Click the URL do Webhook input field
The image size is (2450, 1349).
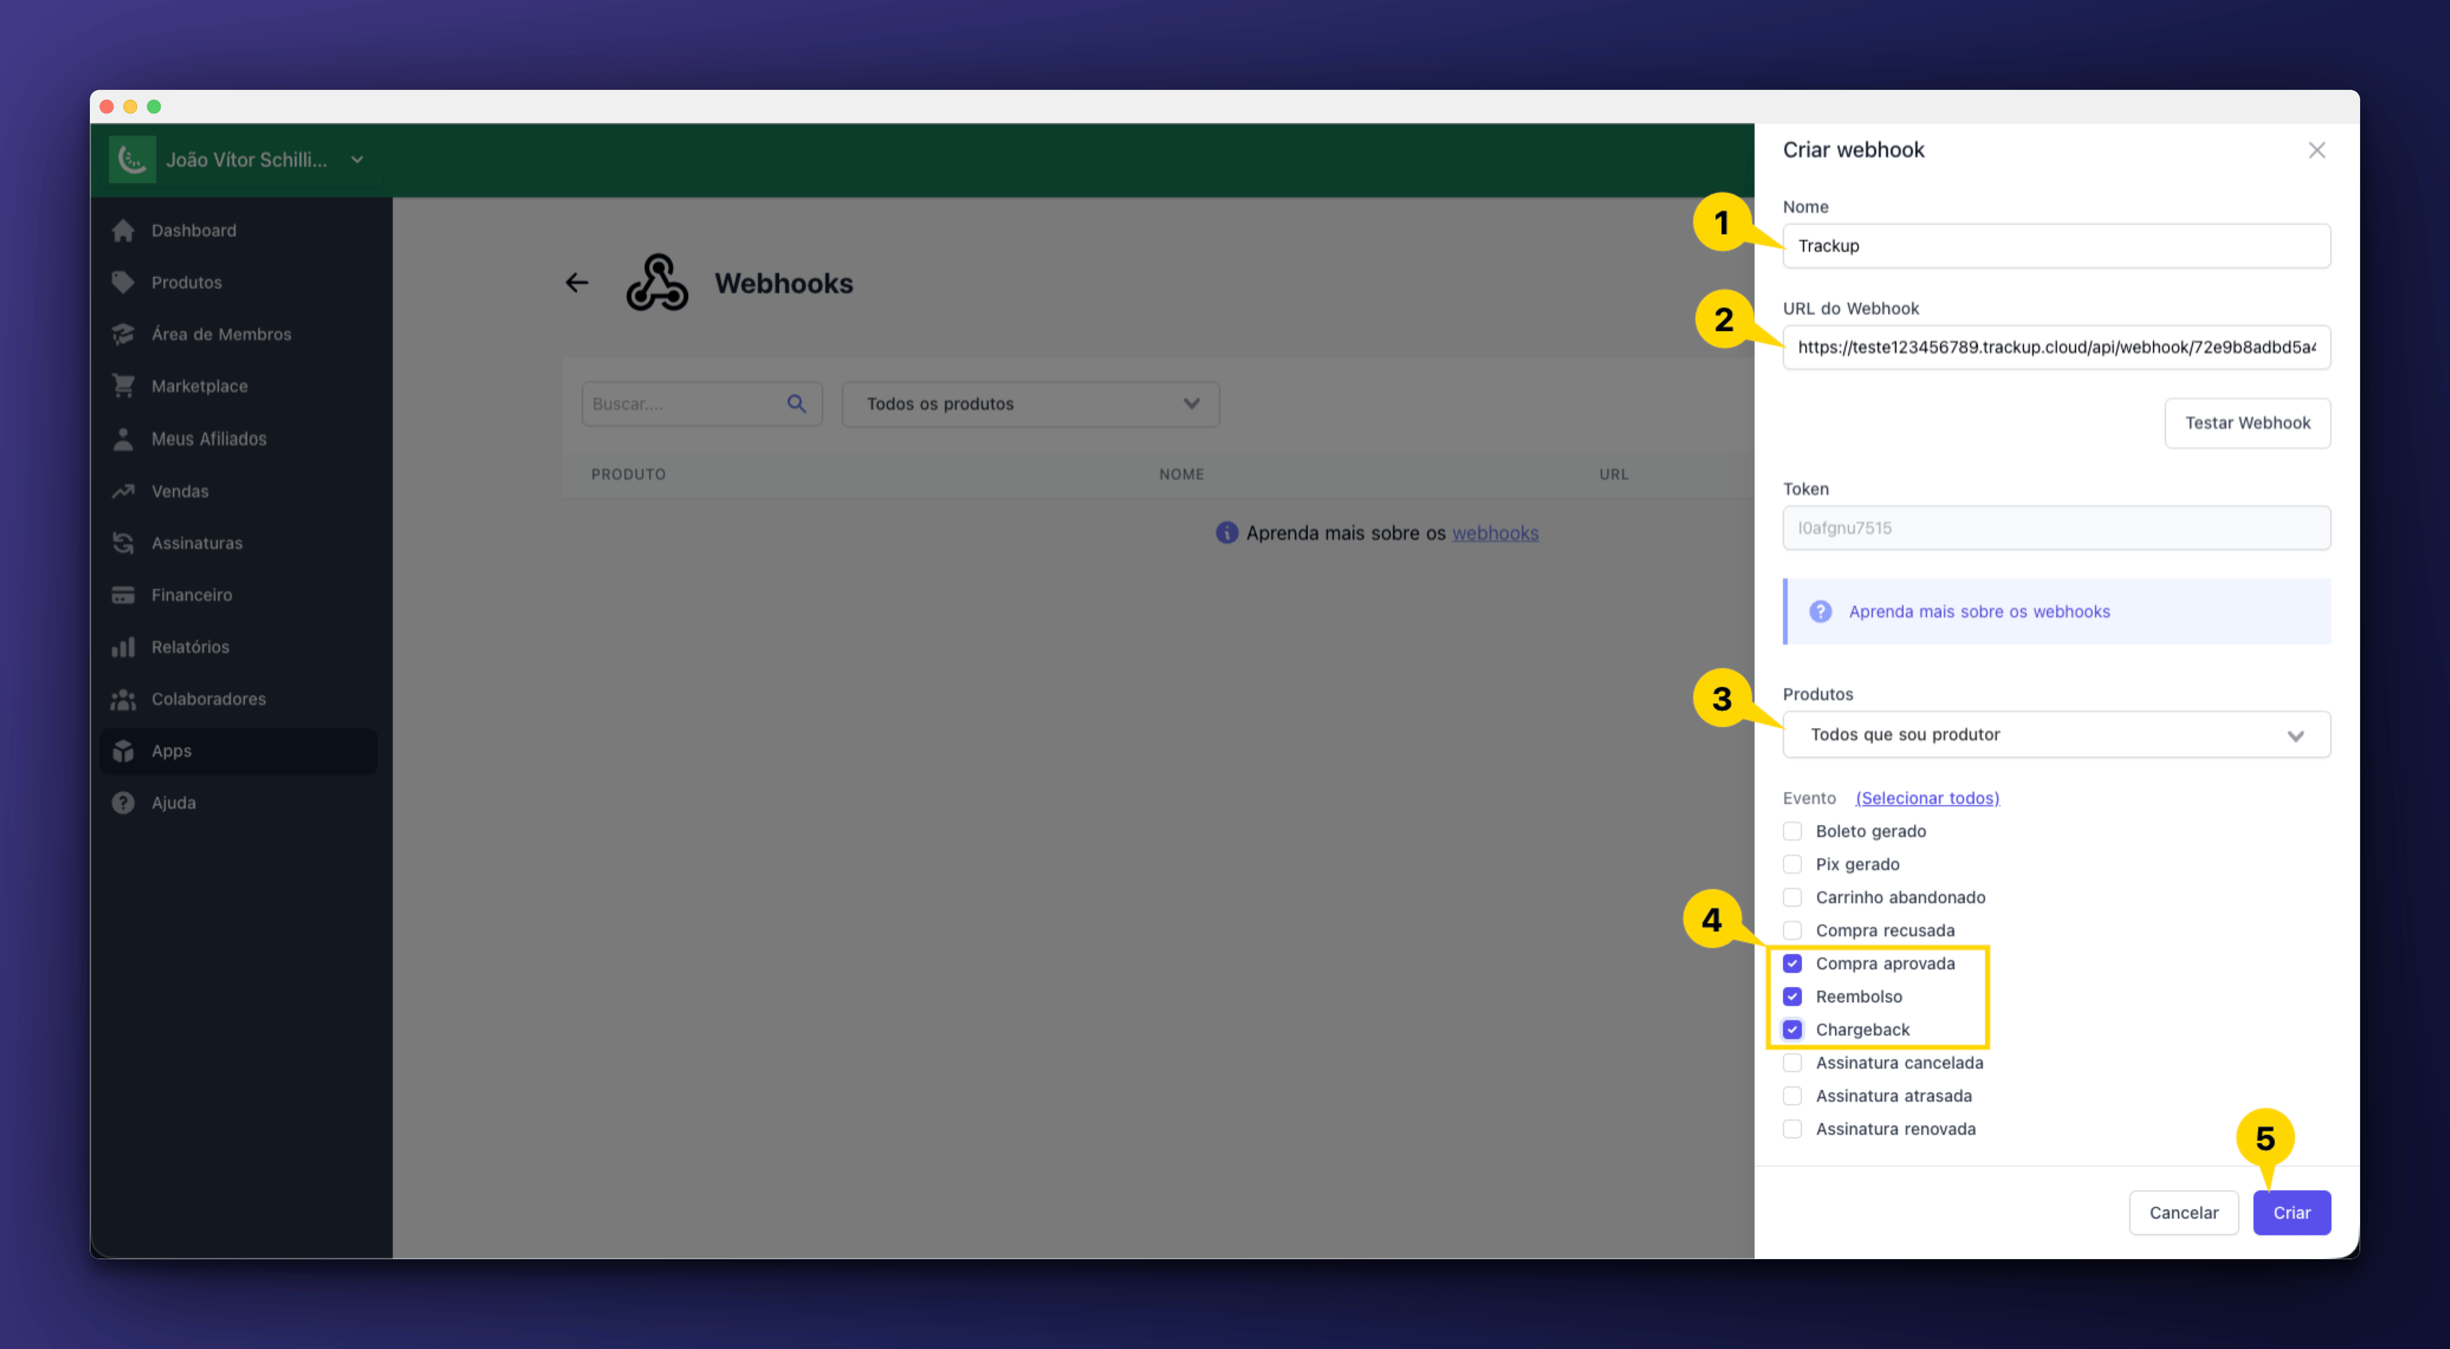2056,347
